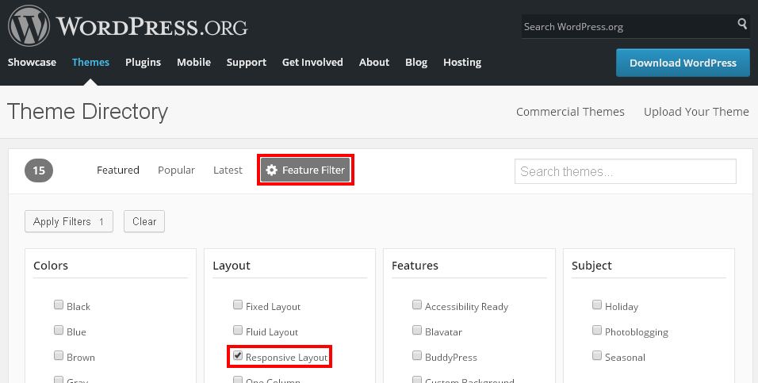Focus the Search themes field

point(626,171)
